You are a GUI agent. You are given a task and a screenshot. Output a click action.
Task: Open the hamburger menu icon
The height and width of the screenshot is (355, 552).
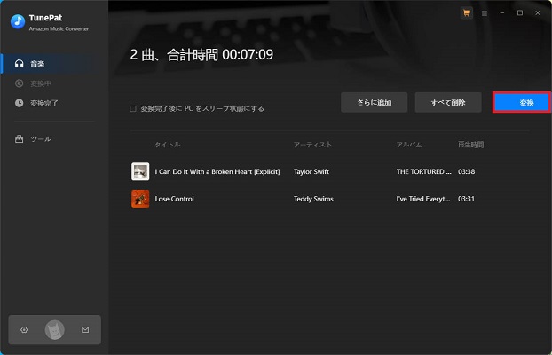tap(485, 13)
